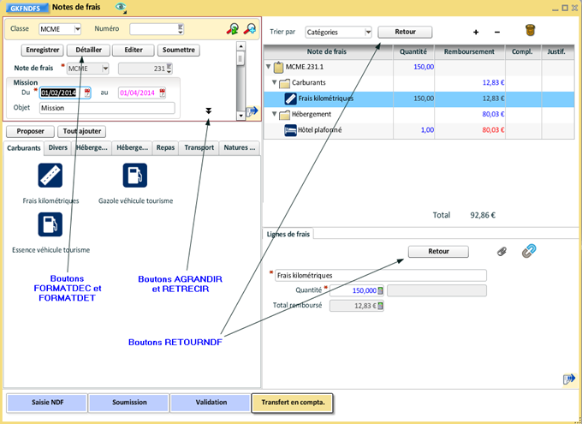Select the Gazole véhicule tourisme pump icon

coord(134,176)
